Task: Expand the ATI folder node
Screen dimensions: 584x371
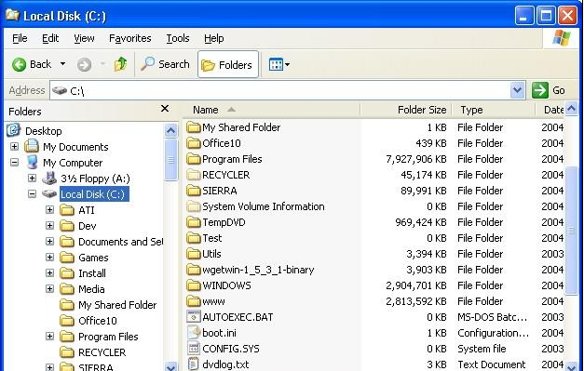Action: [x=49, y=209]
